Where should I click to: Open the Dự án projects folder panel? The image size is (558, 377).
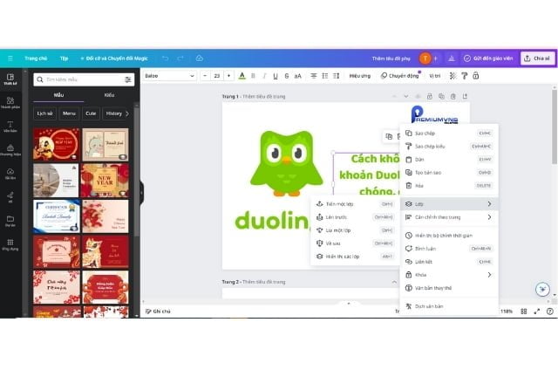[10, 221]
